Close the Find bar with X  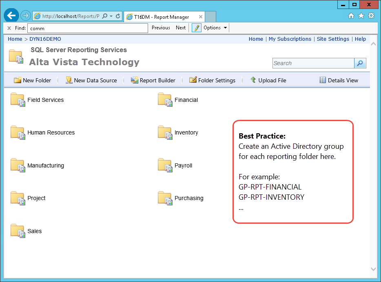pyautogui.click(x=9, y=28)
